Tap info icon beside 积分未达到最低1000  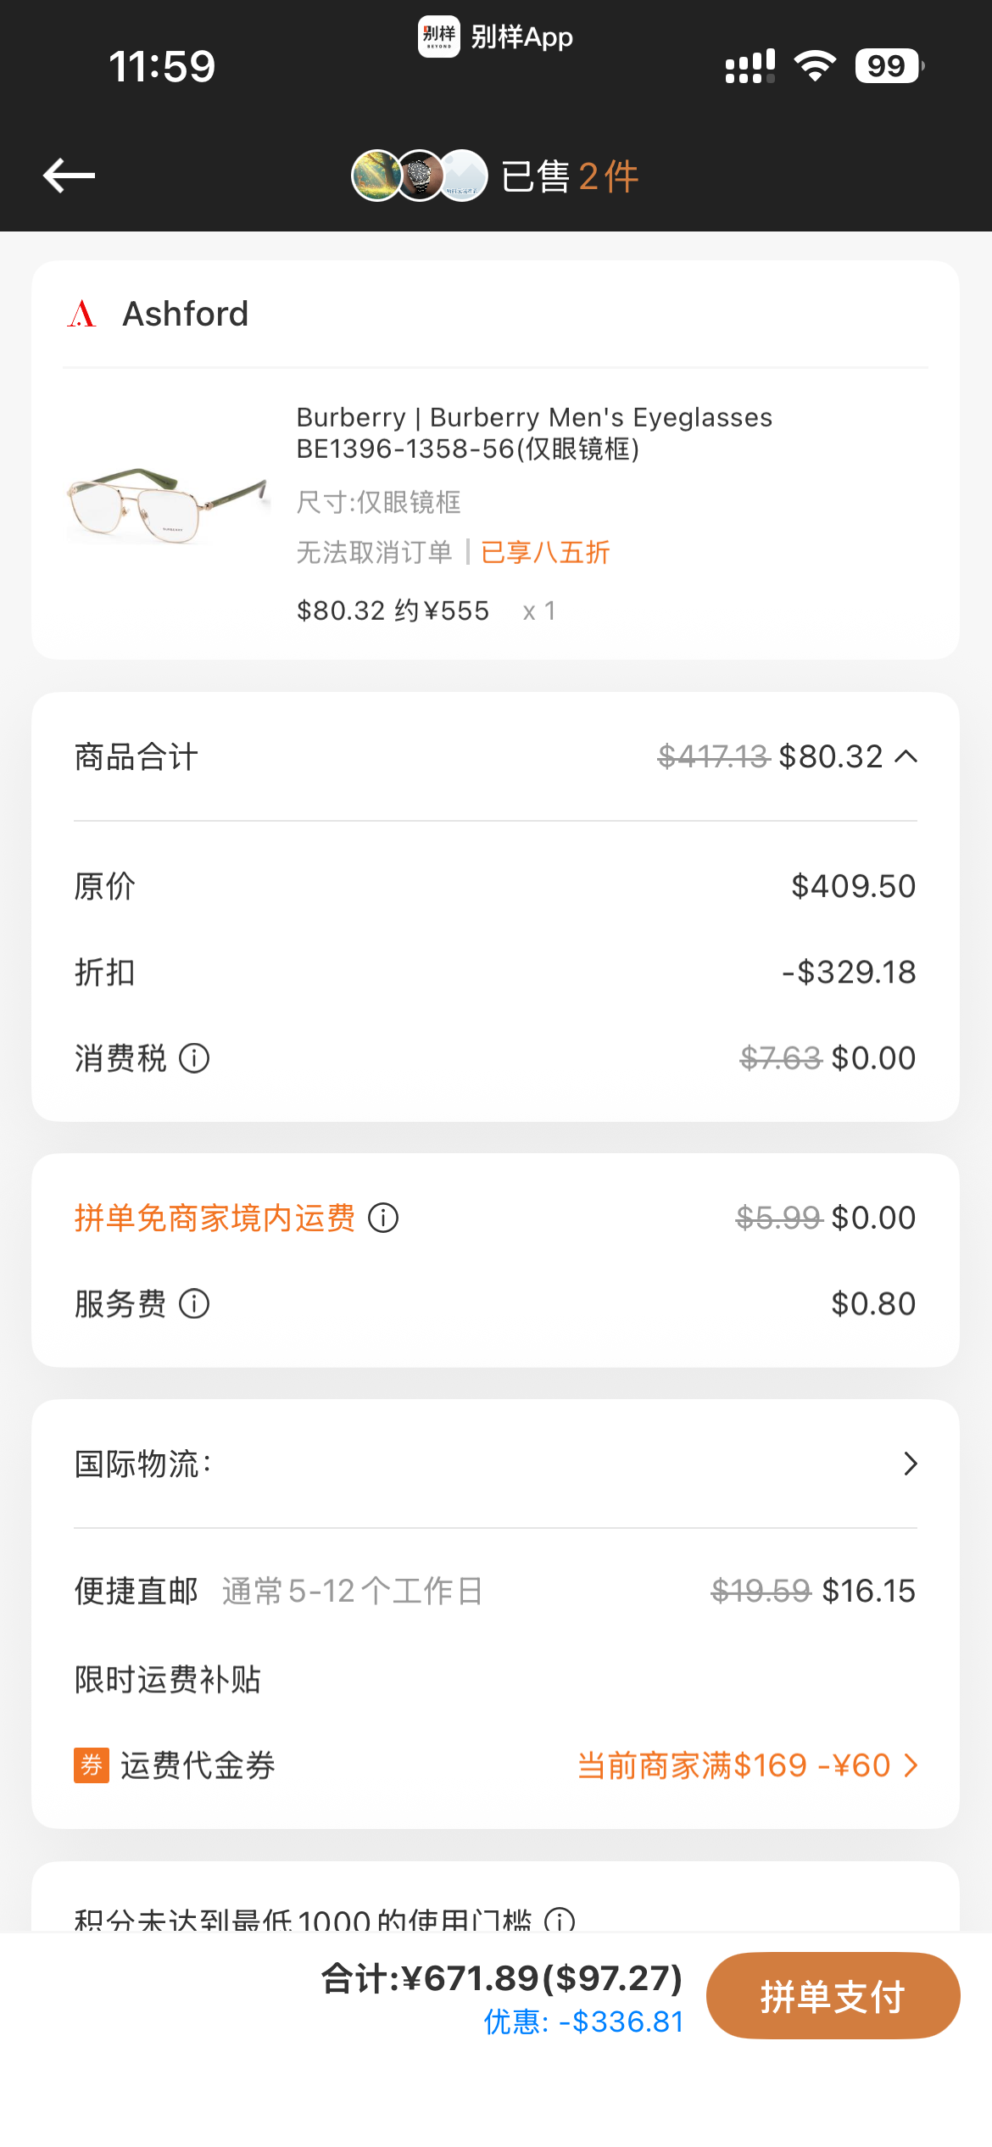click(x=560, y=1920)
